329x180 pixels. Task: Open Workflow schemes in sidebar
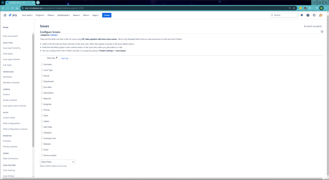coord(11,83)
